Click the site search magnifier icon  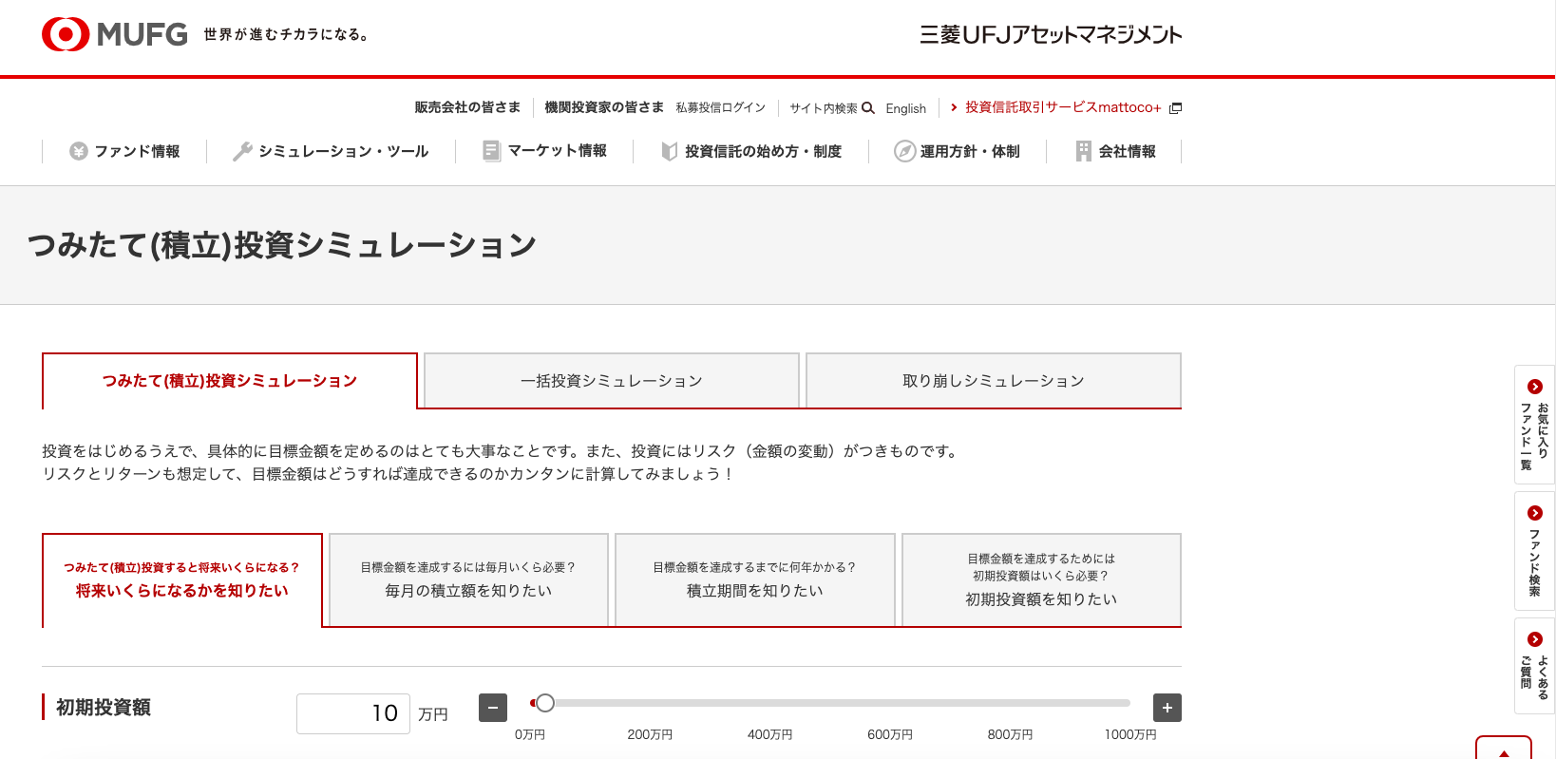(x=868, y=108)
